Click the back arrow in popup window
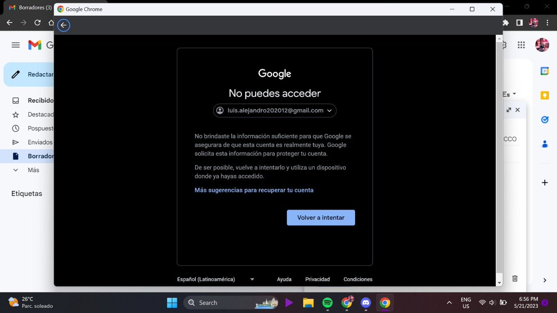557x313 pixels. coord(64,26)
